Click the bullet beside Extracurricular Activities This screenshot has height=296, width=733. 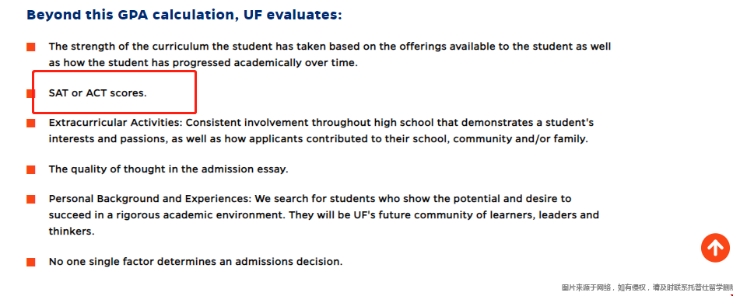coord(31,124)
